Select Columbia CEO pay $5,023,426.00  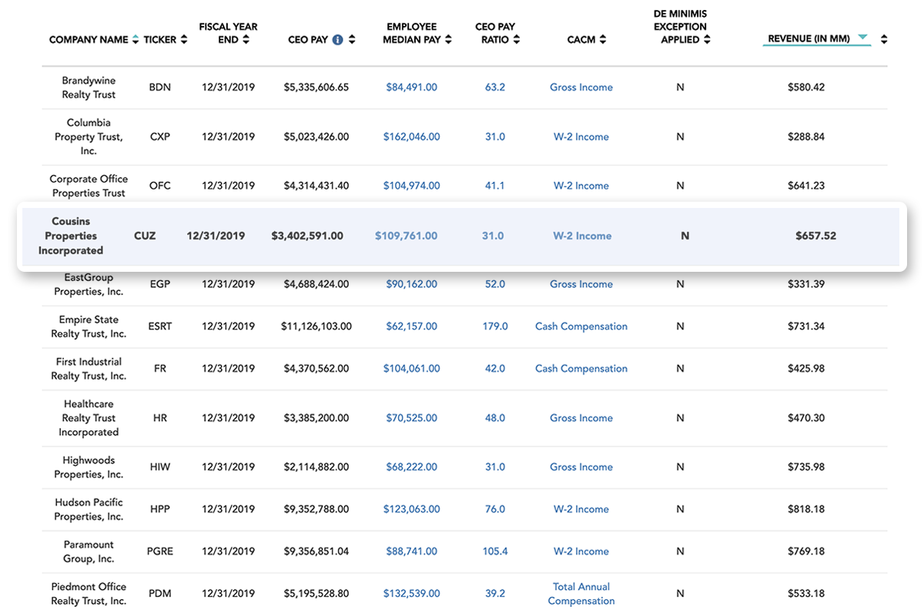[x=316, y=136]
